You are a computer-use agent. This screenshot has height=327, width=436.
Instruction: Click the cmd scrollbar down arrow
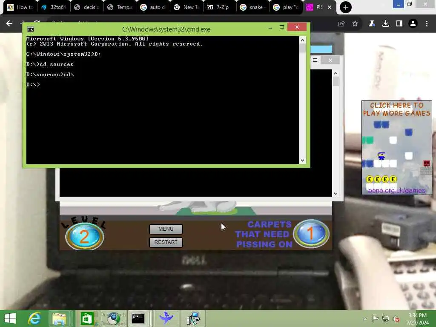tap(303, 161)
